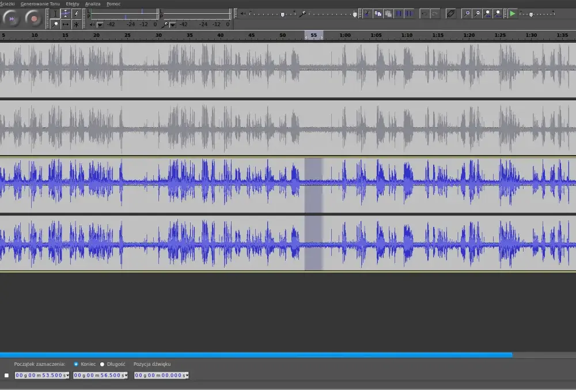Click the Undo arrow icon
The width and height of the screenshot is (576, 390).
[x=425, y=14]
